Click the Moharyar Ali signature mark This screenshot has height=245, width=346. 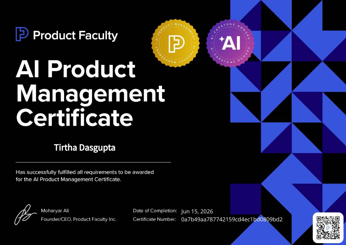tap(25, 215)
